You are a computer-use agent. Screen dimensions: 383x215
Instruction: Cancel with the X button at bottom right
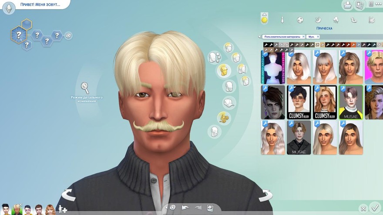(x=363, y=208)
